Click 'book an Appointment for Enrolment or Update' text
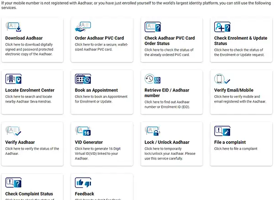The height and width of the screenshot is (200, 274). tap(101, 99)
